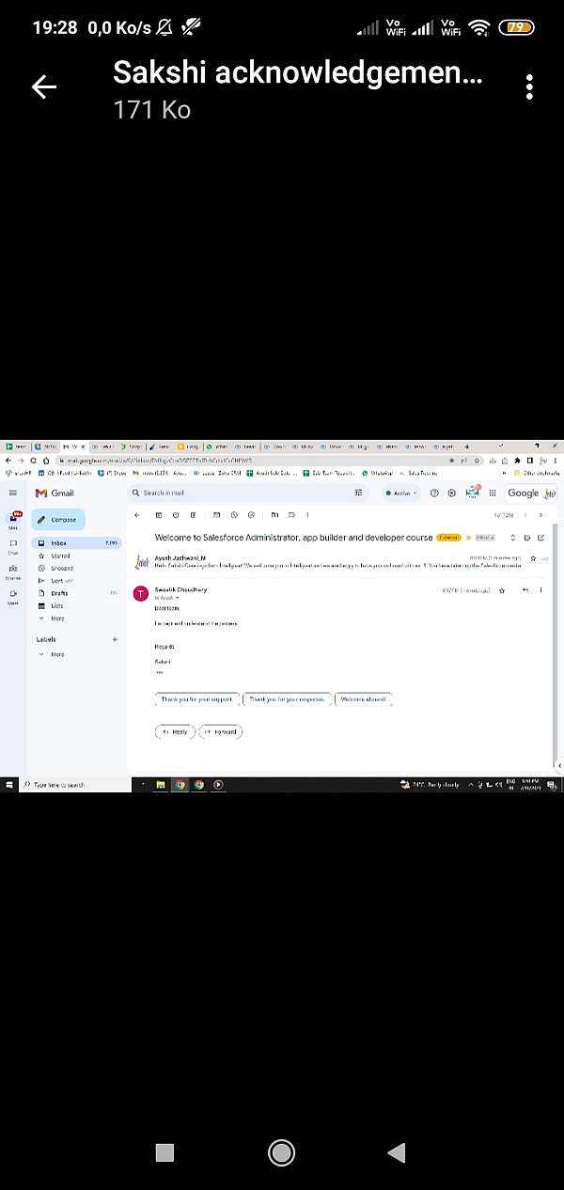Choose the "Welcome aboard!" smart reply
Viewport: 564px width, 1190px height.
[363, 699]
